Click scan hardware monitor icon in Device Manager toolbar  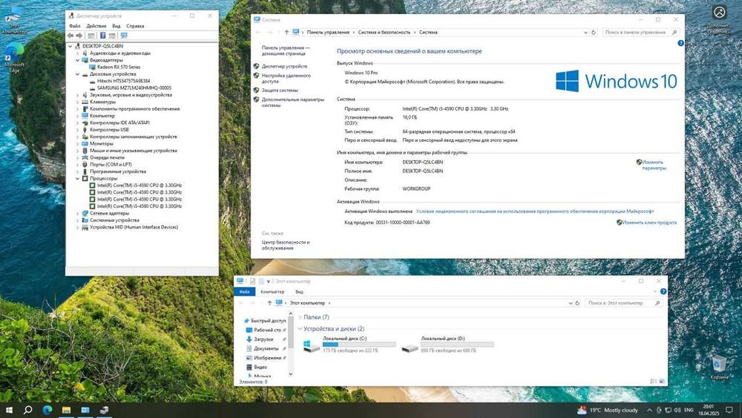click(124, 36)
